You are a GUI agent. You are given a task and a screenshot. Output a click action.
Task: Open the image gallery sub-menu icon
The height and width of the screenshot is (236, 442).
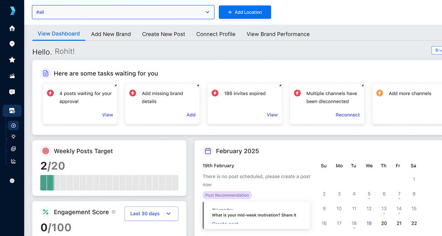click(14, 149)
